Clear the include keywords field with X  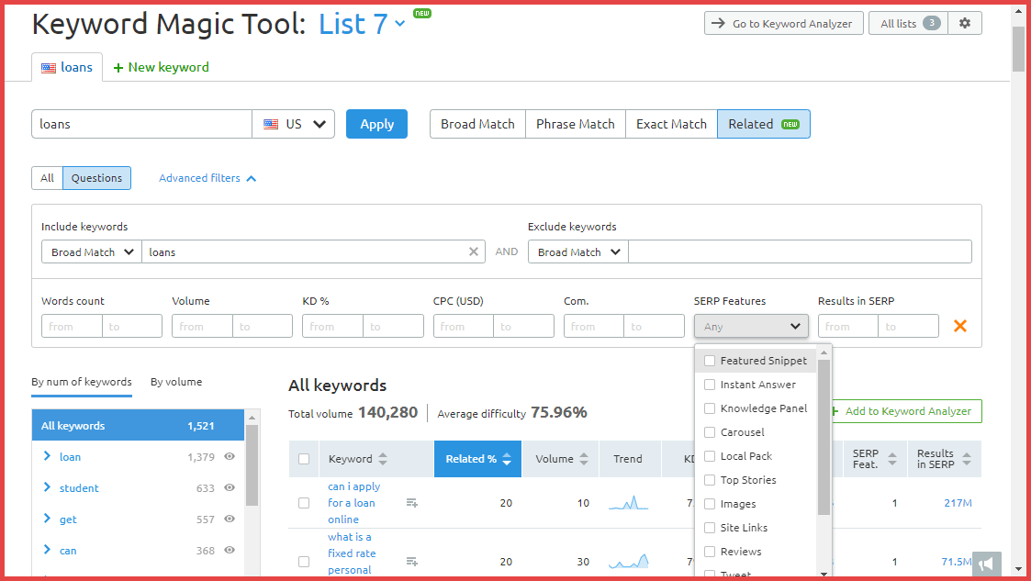pos(474,251)
